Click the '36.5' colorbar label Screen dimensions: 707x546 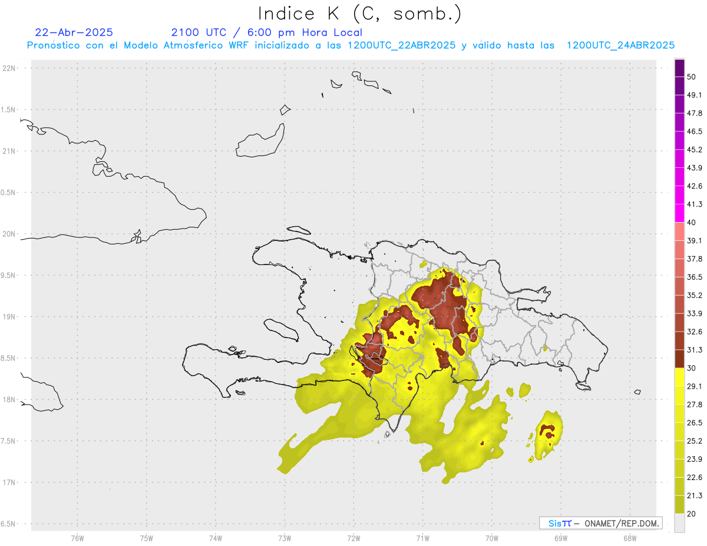(695, 277)
